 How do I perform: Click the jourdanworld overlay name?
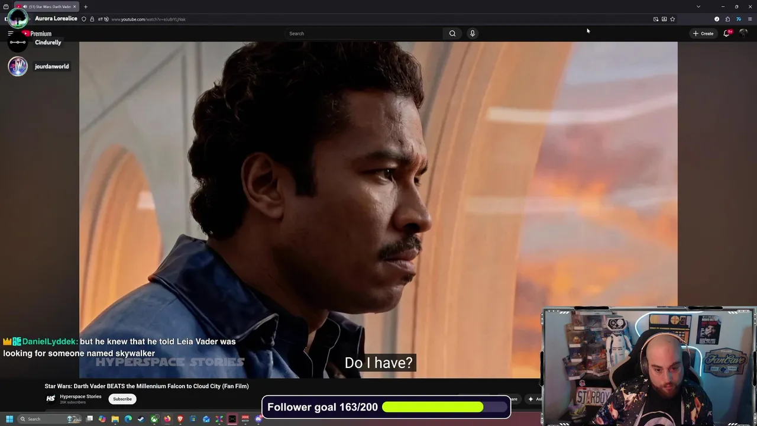tap(52, 66)
